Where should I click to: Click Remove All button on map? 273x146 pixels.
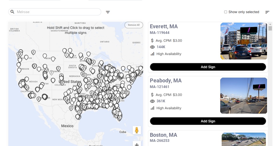click(134, 25)
